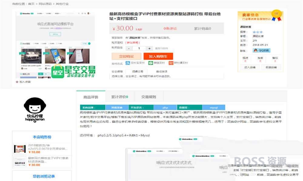The width and height of the screenshot is (303, 181).
Task: Click the 卖家信息 panel header
Action: point(251,15)
